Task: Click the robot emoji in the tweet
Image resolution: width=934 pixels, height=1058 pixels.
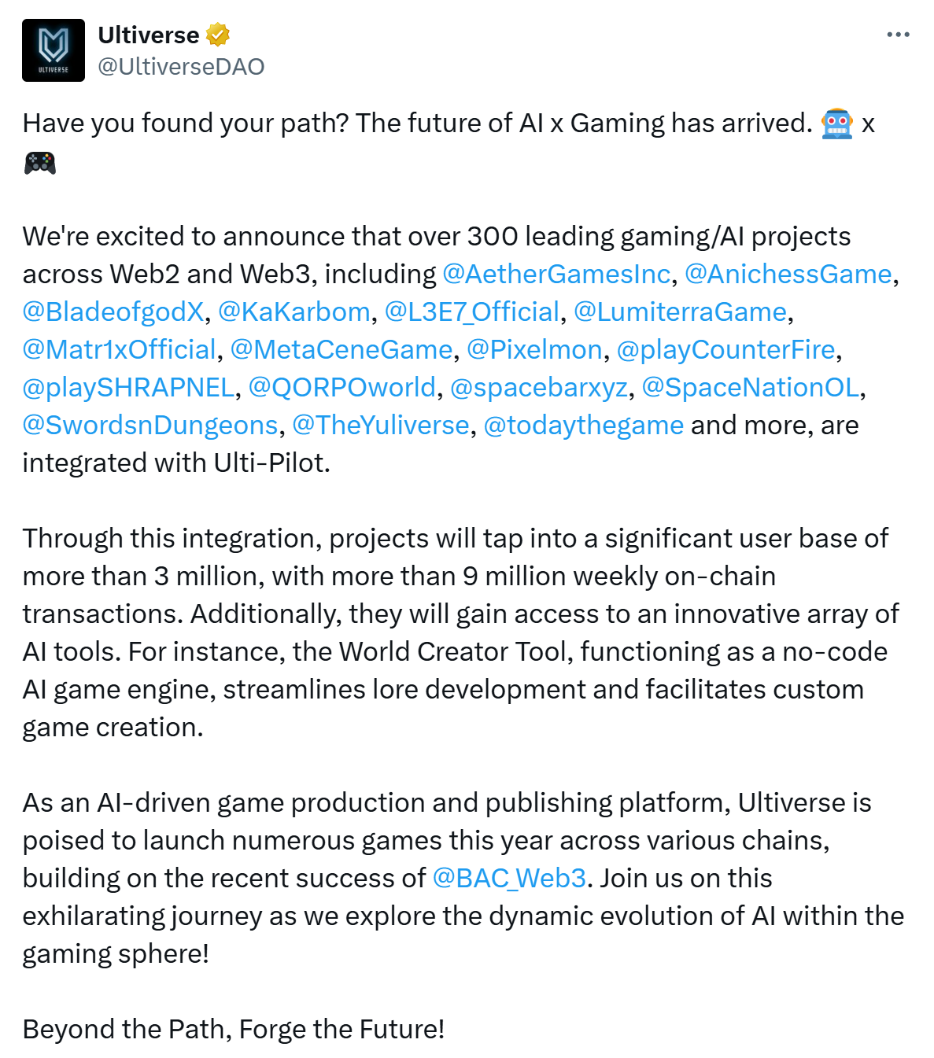Action: coord(836,123)
